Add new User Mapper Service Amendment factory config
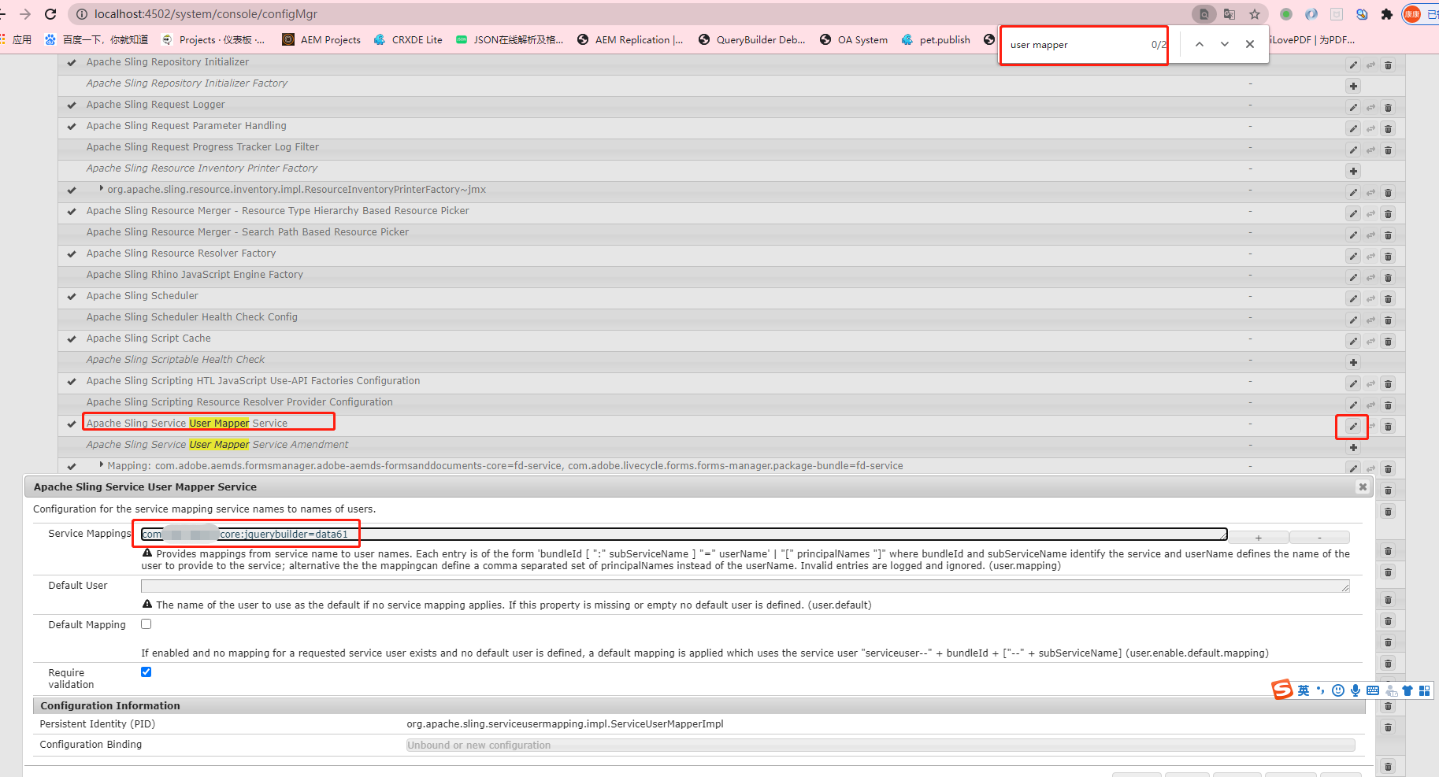 (1353, 448)
